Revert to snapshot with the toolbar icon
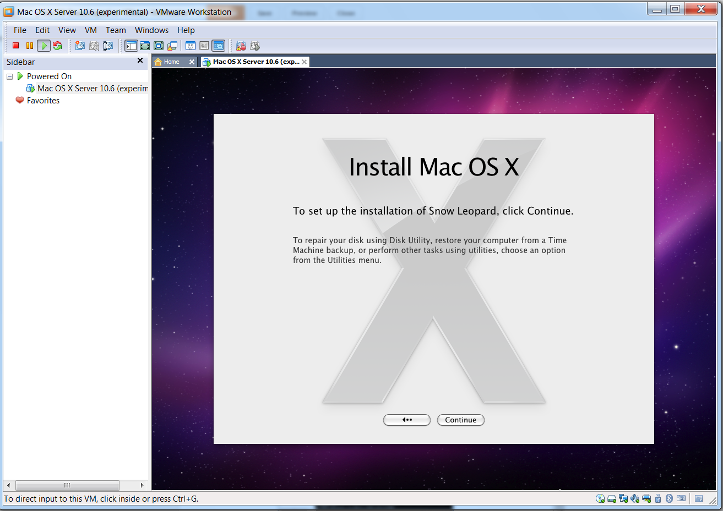Image resolution: width=723 pixels, height=511 pixels. pyautogui.click(x=94, y=46)
